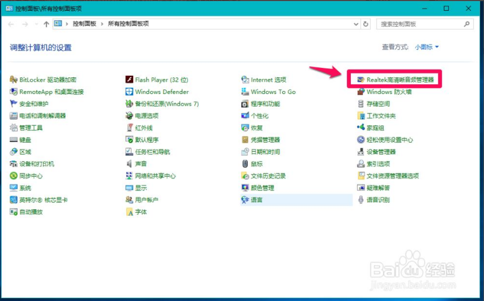Click the forward navigation arrow
Screen dimensions: 484x301
coord(25,24)
